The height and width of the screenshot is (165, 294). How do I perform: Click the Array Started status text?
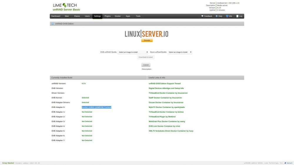pos(8,163)
